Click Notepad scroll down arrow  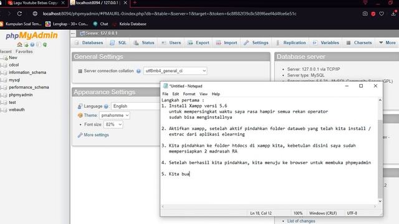pyautogui.click(x=380, y=201)
